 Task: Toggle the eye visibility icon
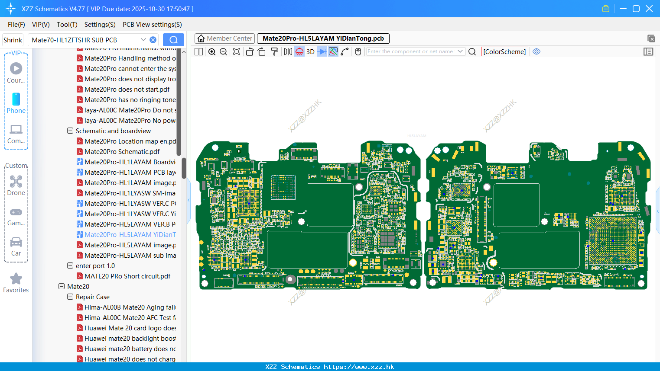[x=536, y=51]
